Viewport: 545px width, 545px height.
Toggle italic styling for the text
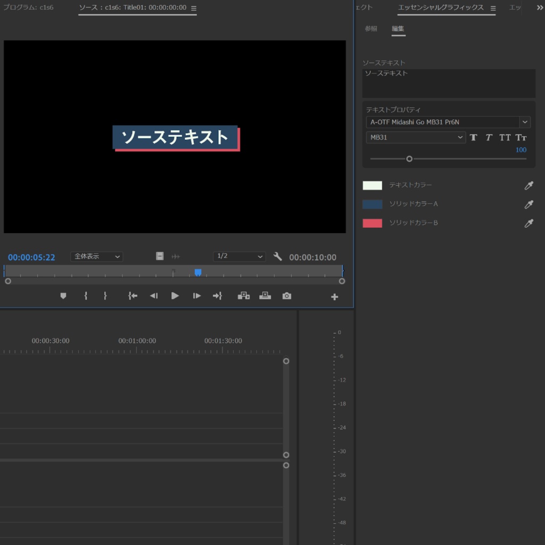(489, 137)
